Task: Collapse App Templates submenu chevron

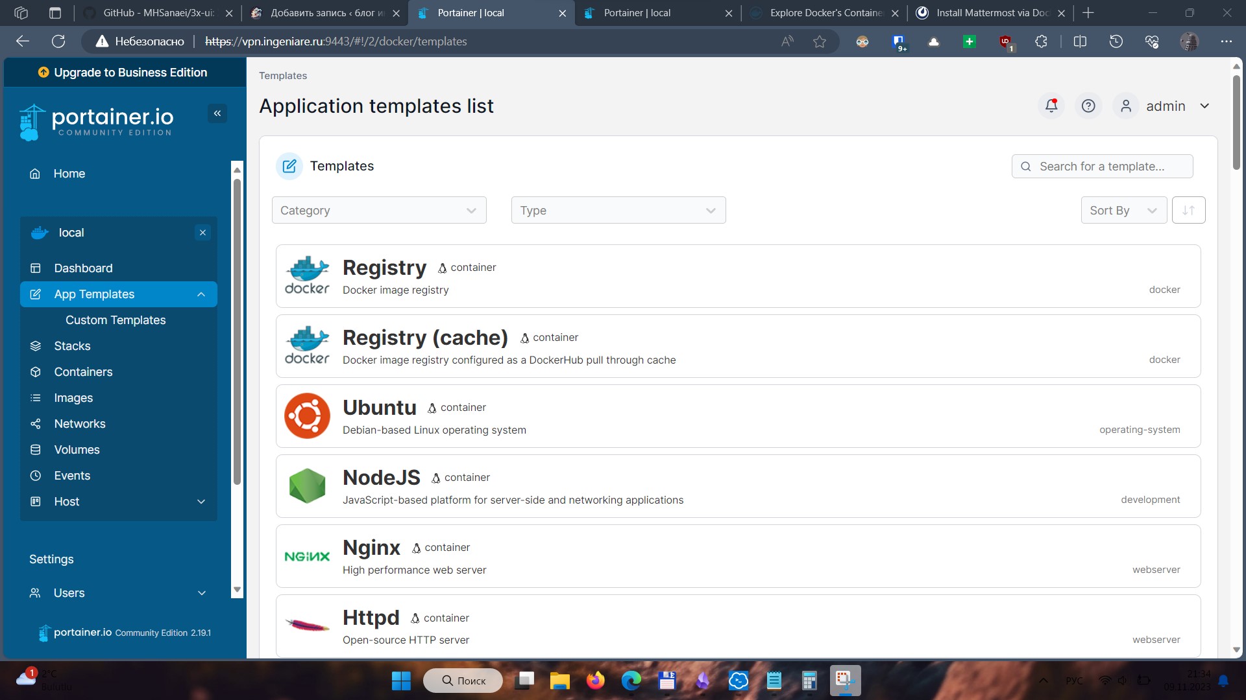Action: pos(201,294)
